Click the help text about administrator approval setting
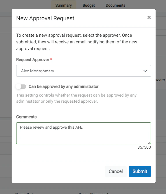166x194 pixels. tap(76, 98)
